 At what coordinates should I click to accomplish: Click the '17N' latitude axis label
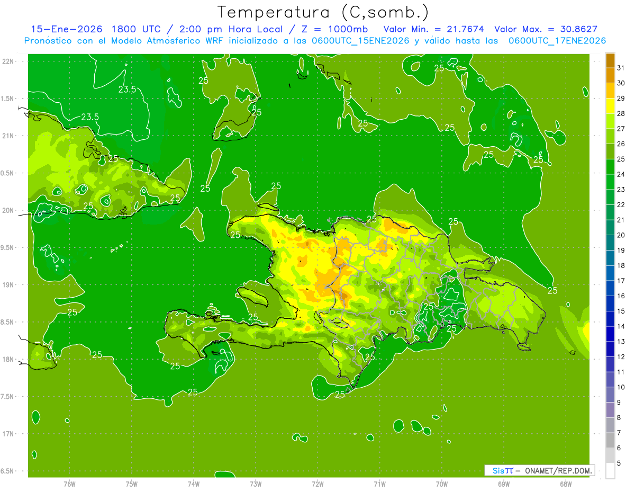tap(8, 434)
